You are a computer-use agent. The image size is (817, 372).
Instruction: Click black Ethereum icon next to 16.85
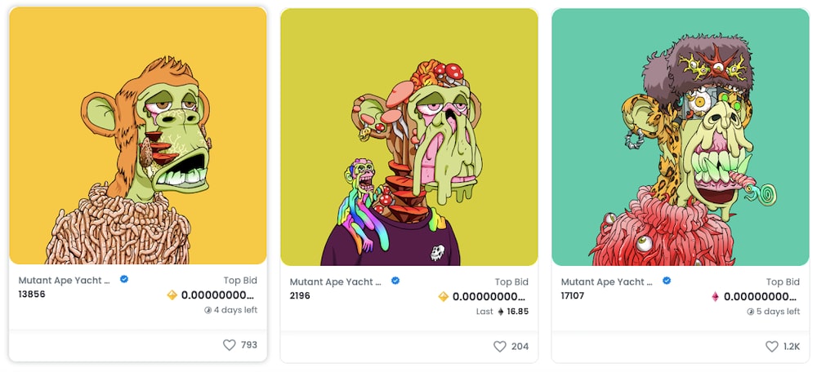click(501, 312)
